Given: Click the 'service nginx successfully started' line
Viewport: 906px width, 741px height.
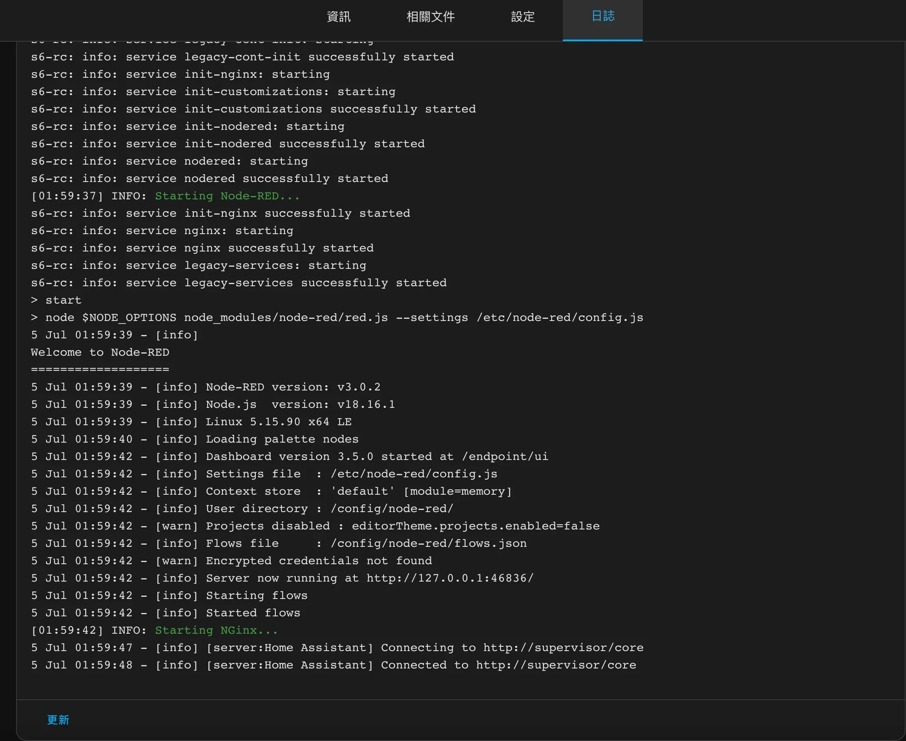Looking at the screenshot, I should click(202, 248).
